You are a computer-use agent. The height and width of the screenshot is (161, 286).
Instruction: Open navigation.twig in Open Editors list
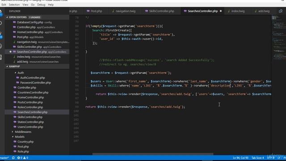[x=37, y=42]
